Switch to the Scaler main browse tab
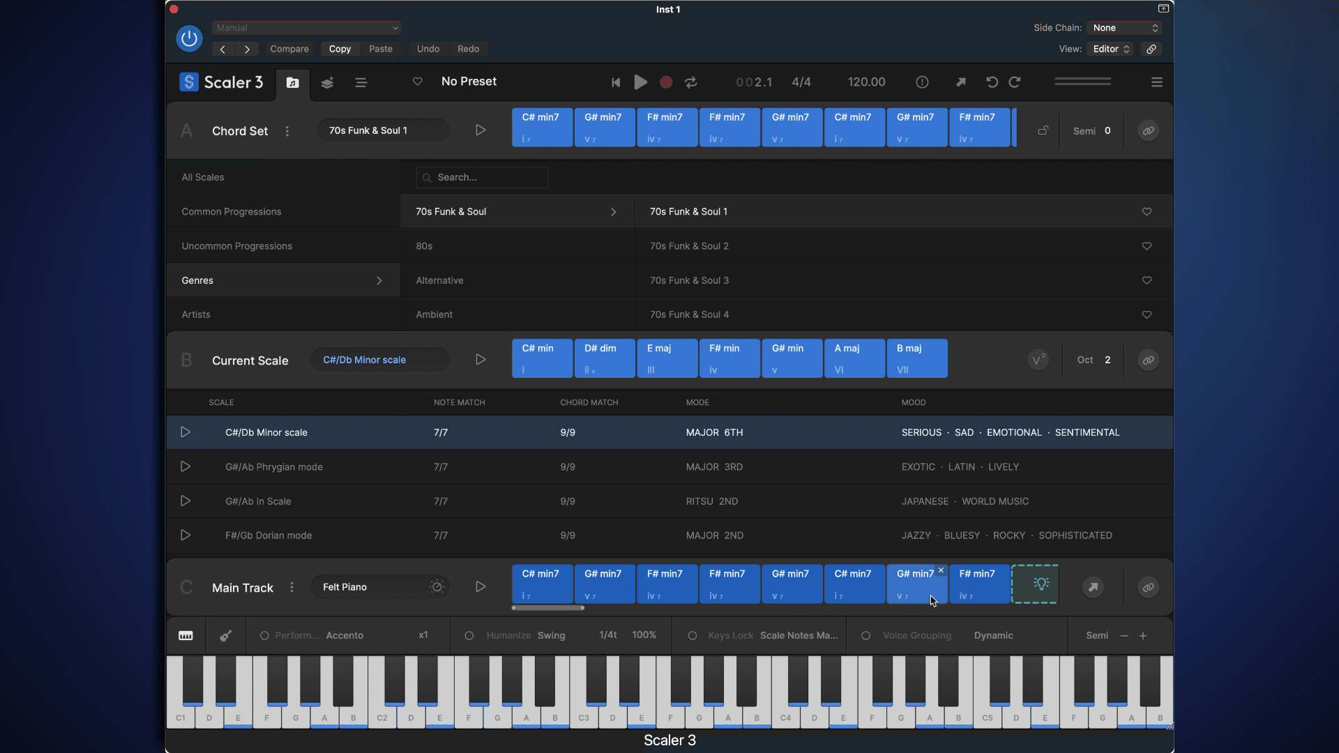1339x753 pixels. 293,82
